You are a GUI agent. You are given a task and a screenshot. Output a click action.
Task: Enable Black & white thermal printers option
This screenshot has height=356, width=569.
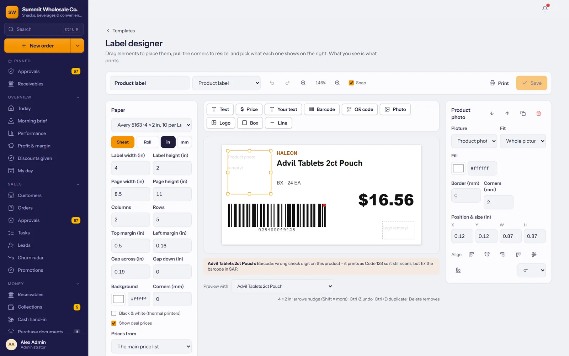(x=114, y=313)
